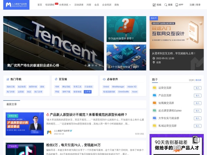Open search via the 搜索 magnifier icon

coord(166,5)
